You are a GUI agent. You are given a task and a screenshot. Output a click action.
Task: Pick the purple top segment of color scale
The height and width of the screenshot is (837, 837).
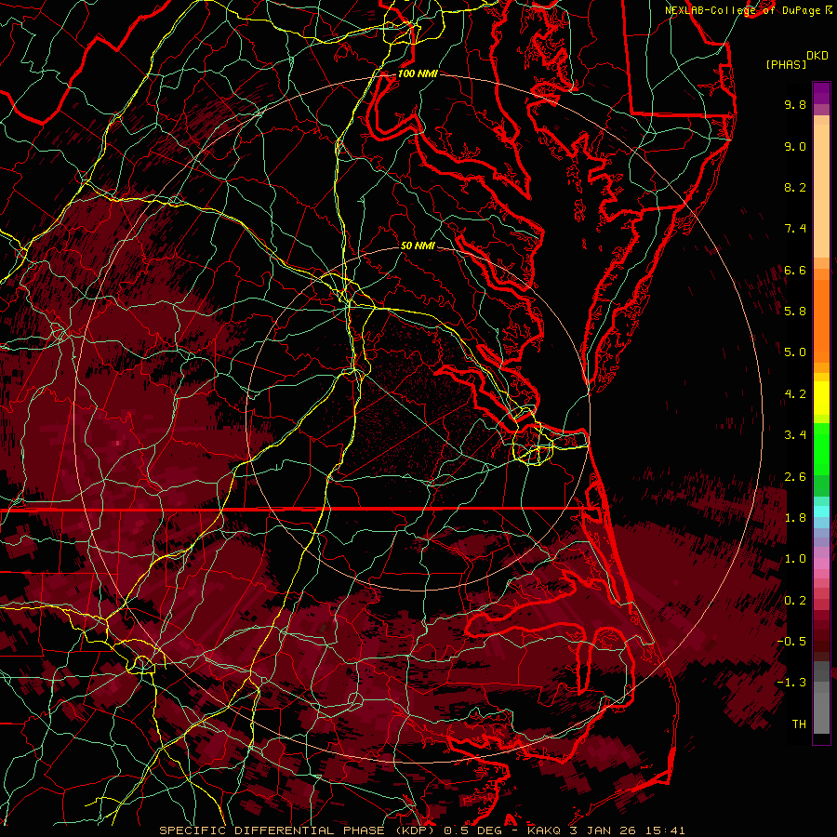click(821, 93)
